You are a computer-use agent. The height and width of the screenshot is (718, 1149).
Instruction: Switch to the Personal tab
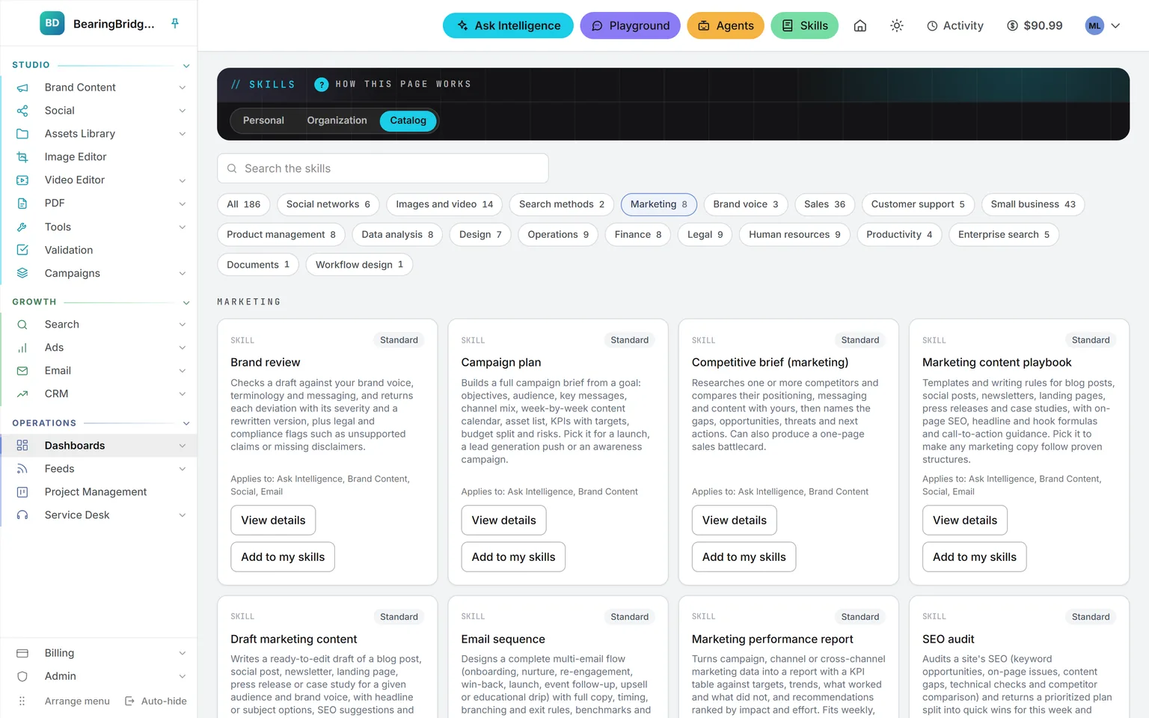click(x=263, y=120)
